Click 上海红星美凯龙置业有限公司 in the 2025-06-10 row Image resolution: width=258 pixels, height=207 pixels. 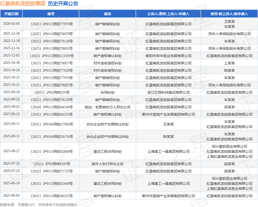pos(230,189)
